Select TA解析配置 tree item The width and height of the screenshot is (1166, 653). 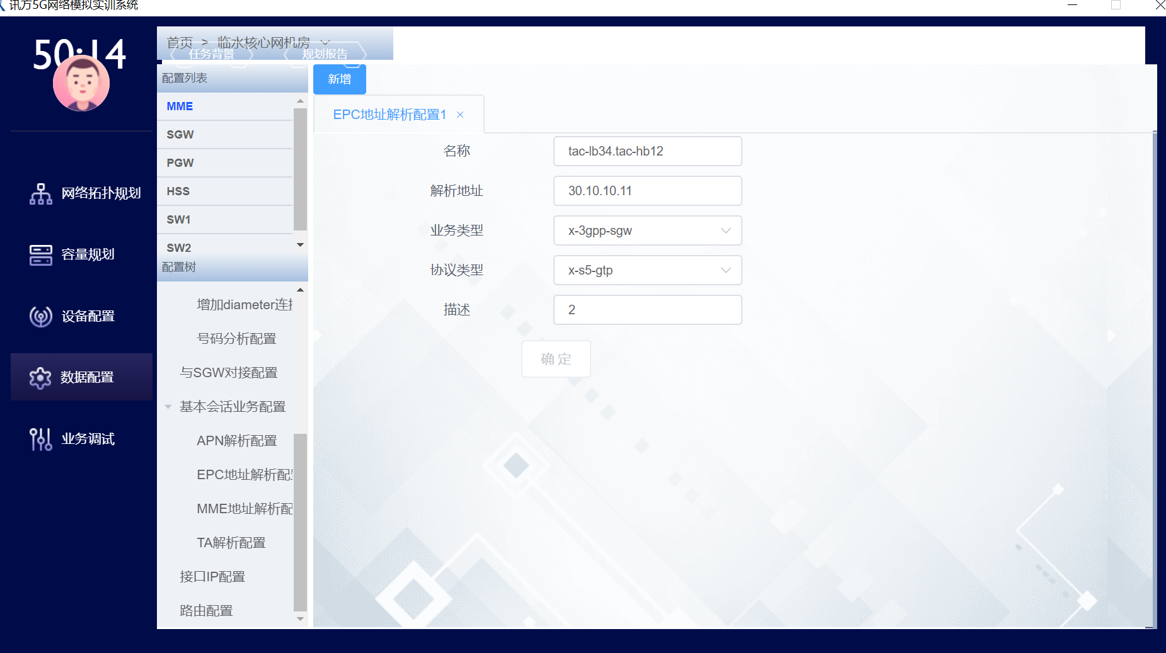pyautogui.click(x=231, y=543)
